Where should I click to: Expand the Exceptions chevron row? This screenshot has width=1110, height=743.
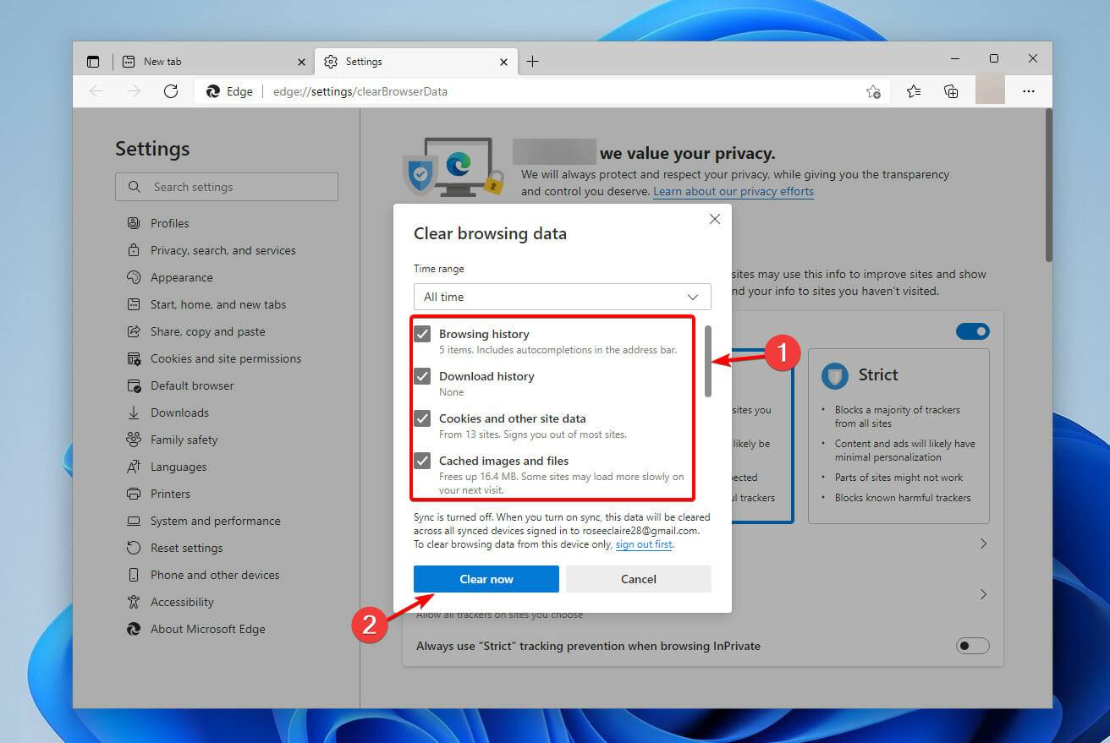tap(983, 594)
